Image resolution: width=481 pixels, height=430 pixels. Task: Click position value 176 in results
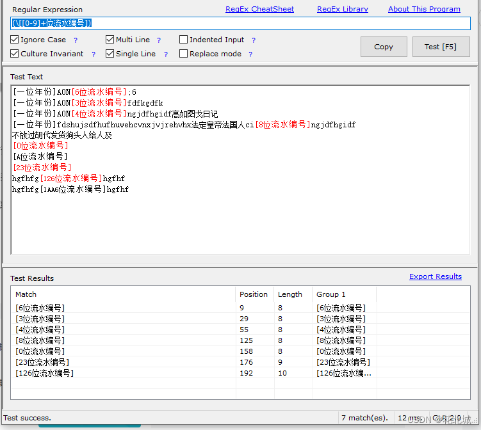247,362
